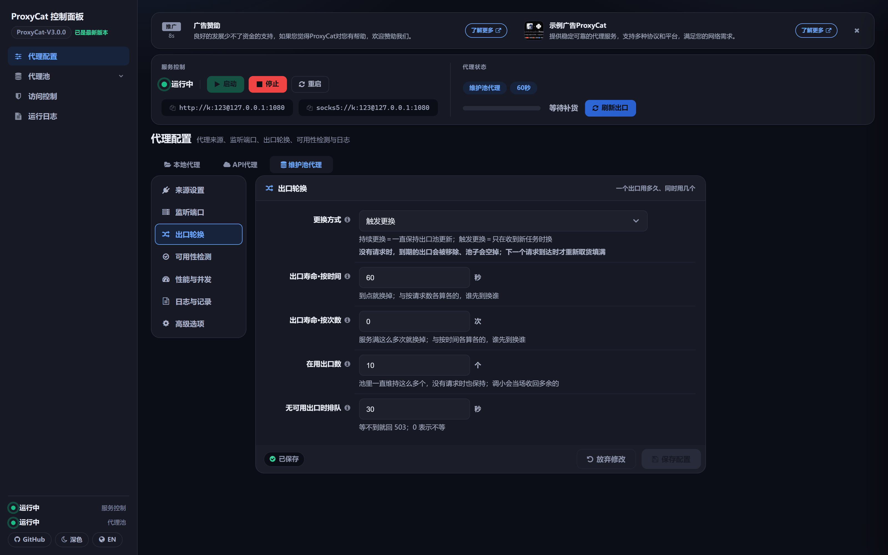
Task: Click the 刷新出口 button
Action: (x=610, y=108)
